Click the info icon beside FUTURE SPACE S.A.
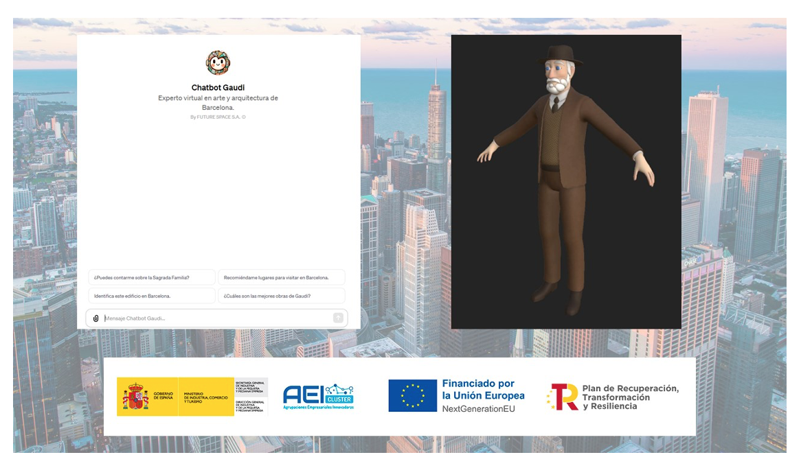 click(x=244, y=117)
